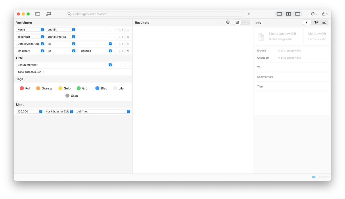Open the Inhaltsart row options menu
Image resolution: width=345 pixels, height=199 pixels.
(x=128, y=51)
